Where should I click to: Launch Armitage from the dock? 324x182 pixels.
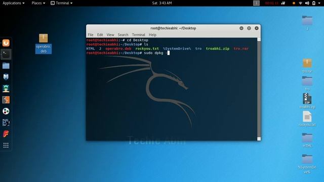click(x=6, y=88)
